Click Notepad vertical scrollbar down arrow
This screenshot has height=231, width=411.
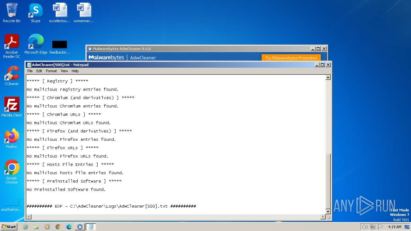pos(328,211)
